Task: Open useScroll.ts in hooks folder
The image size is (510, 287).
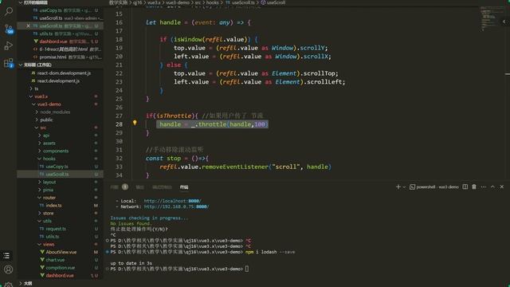Action: pos(57,175)
